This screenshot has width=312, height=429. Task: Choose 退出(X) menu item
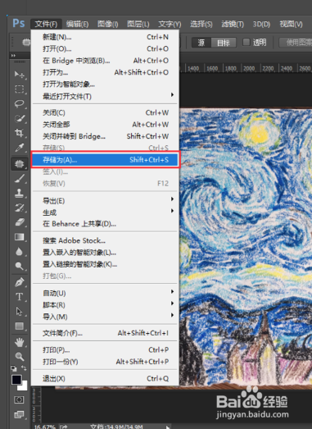(105, 378)
